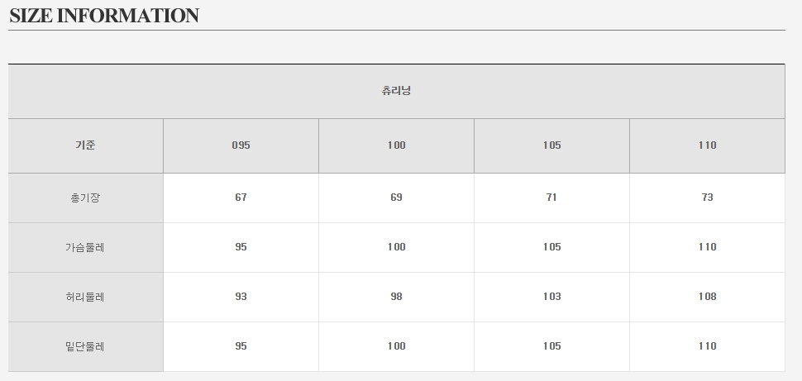Click the 98 waist measurement cell
Viewport: 802px width, 381px height.
pyautogui.click(x=396, y=297)
